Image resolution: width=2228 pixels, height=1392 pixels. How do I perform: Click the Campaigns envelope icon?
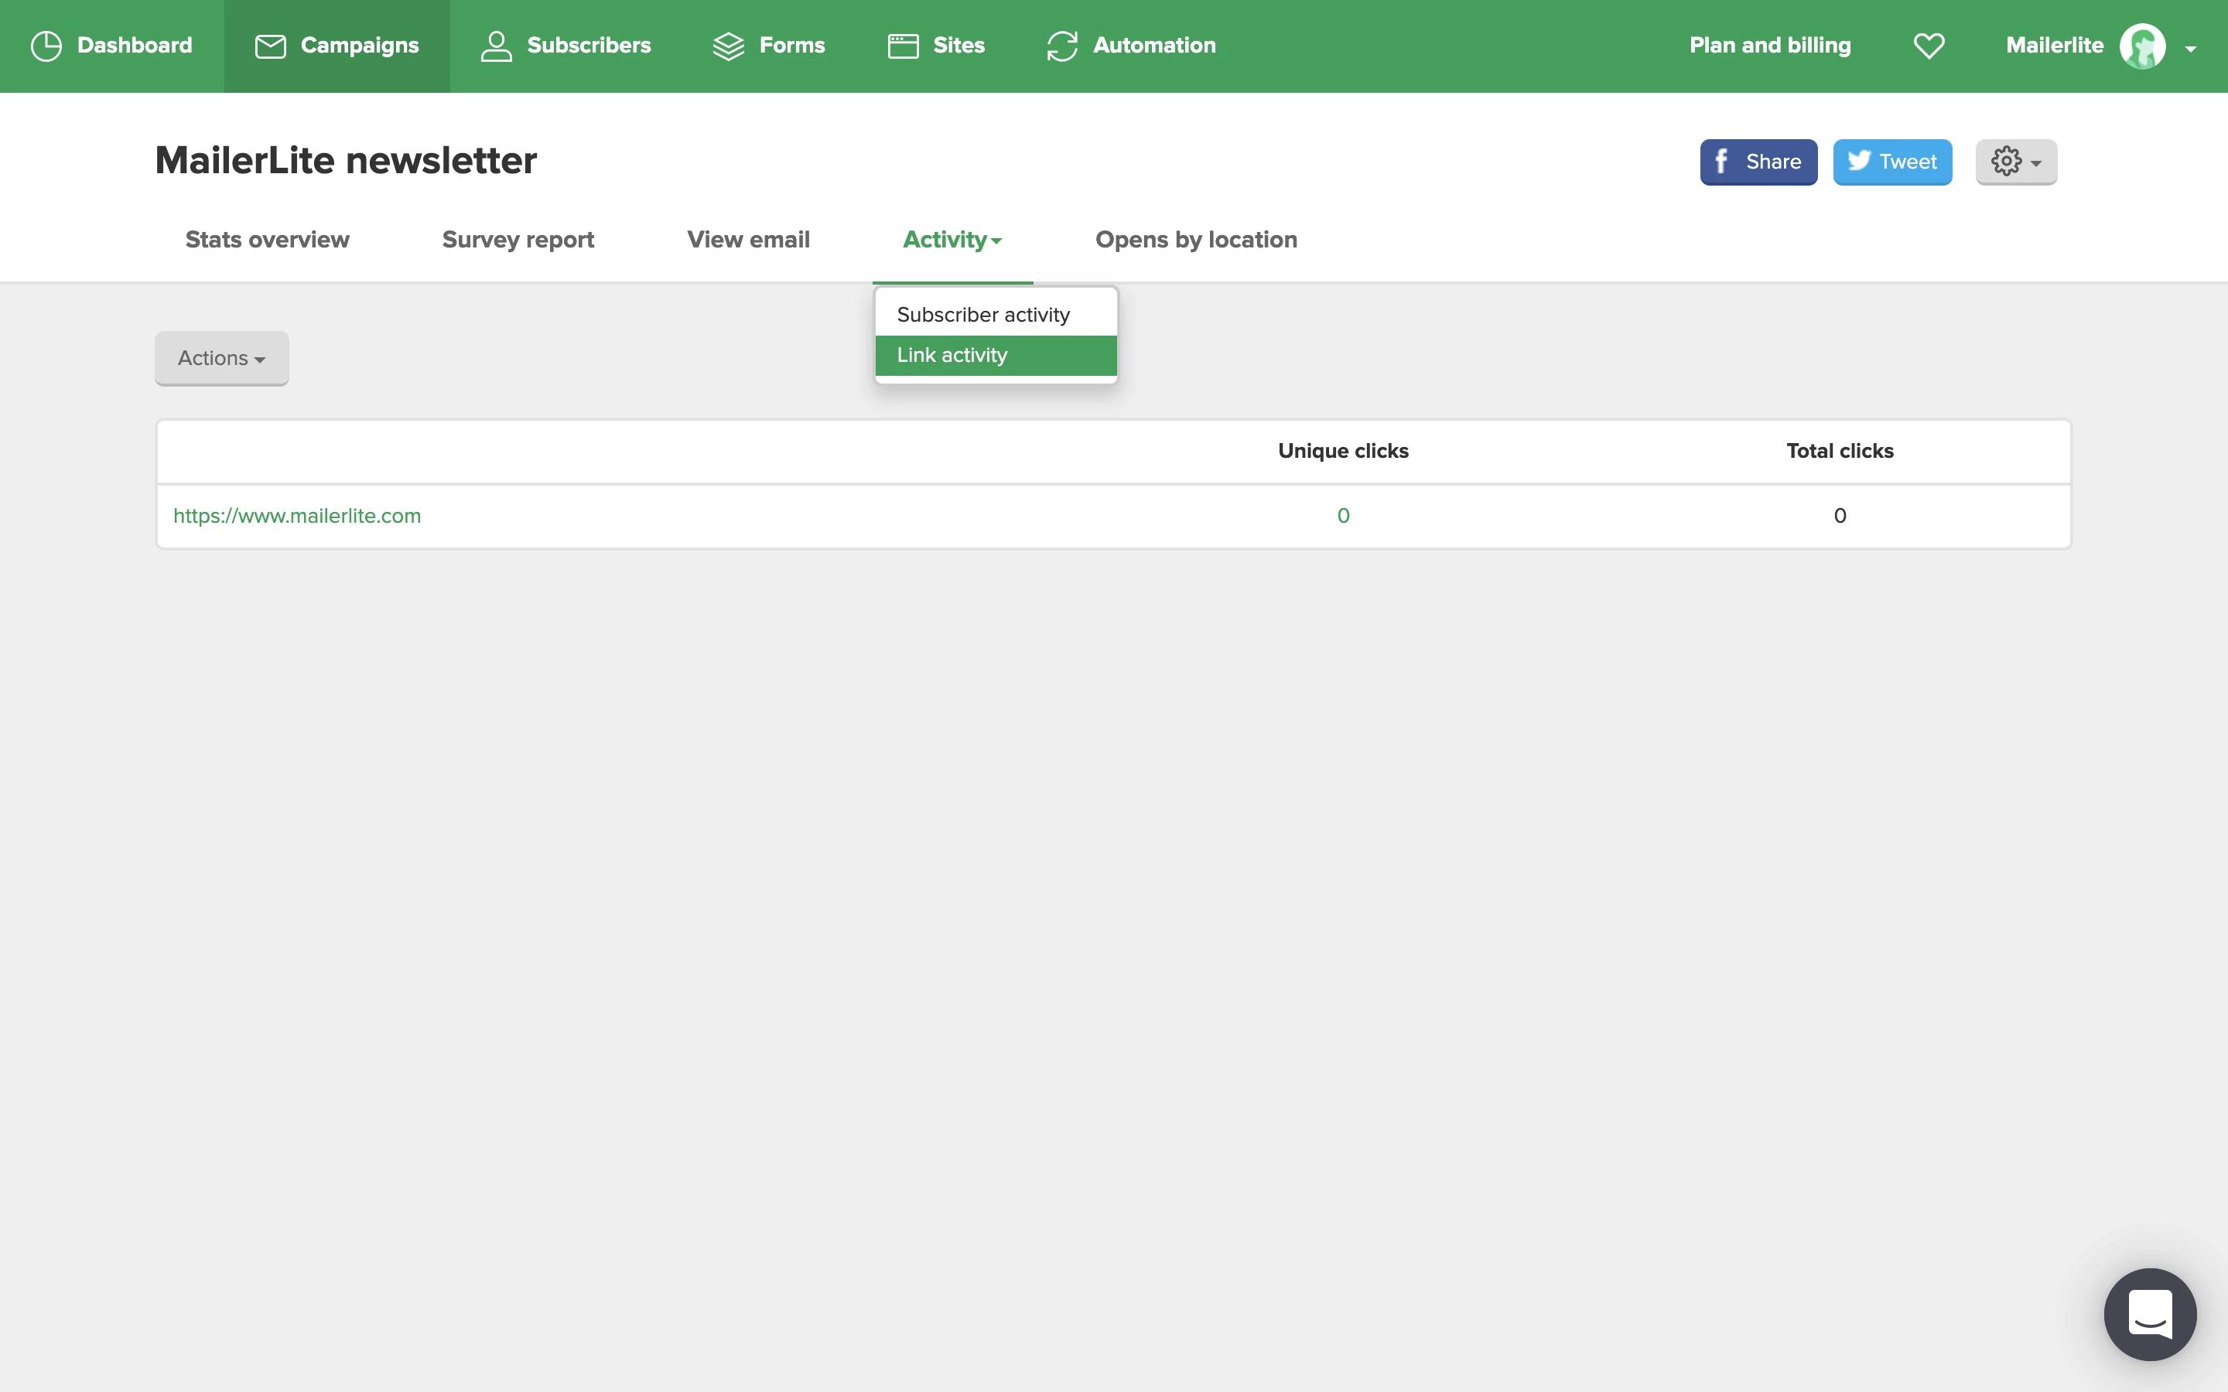pyautogui.click(x=270, y=46)
